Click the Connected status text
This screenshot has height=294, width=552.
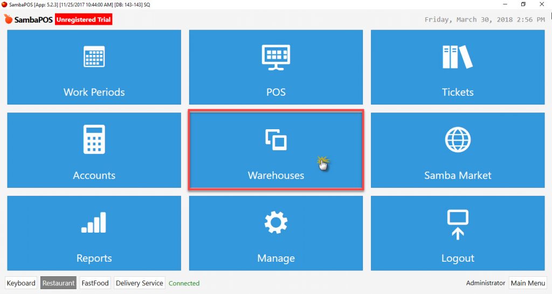pyautogui.click(x=184, y=283)
